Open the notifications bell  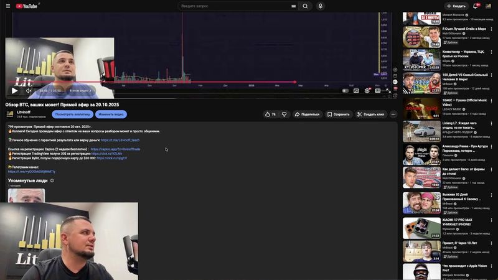coord(476,6)
